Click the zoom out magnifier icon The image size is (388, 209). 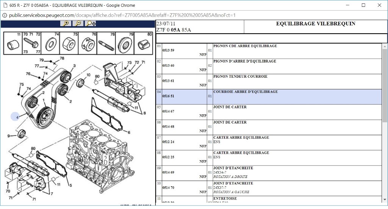click(78, 23)
